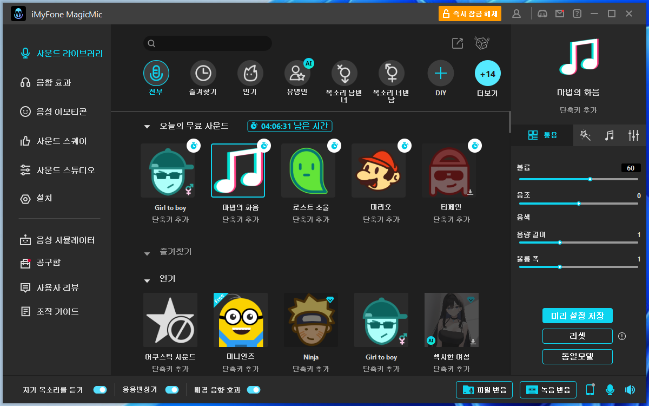The height and width of the screenshot is (406, 649).
Task: Collapse the 오늘의 무료 사운드 section
Action: tap(147, 126)
